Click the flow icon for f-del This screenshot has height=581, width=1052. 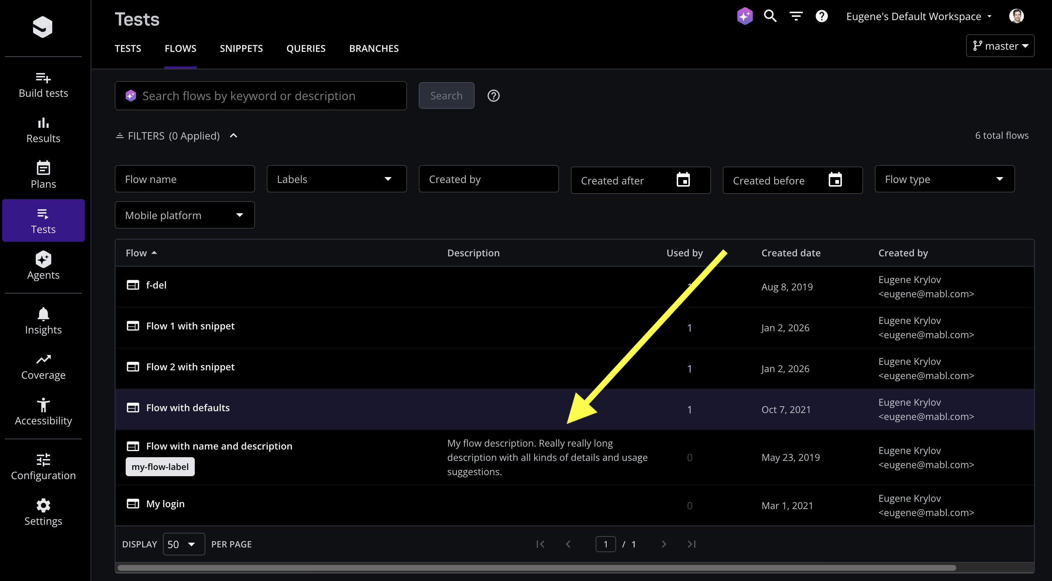click(x=133, y=285)
